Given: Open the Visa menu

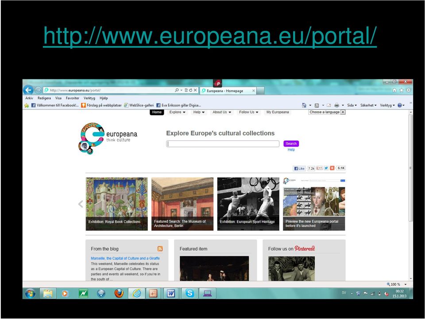Looking at the screenshot, I should [x=58, y=98].
